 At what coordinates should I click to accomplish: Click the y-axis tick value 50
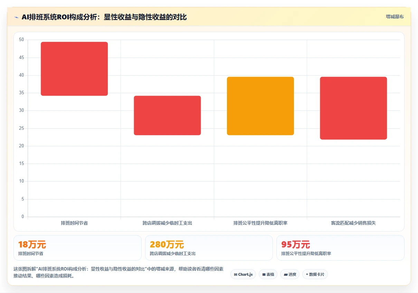(21, 40)
